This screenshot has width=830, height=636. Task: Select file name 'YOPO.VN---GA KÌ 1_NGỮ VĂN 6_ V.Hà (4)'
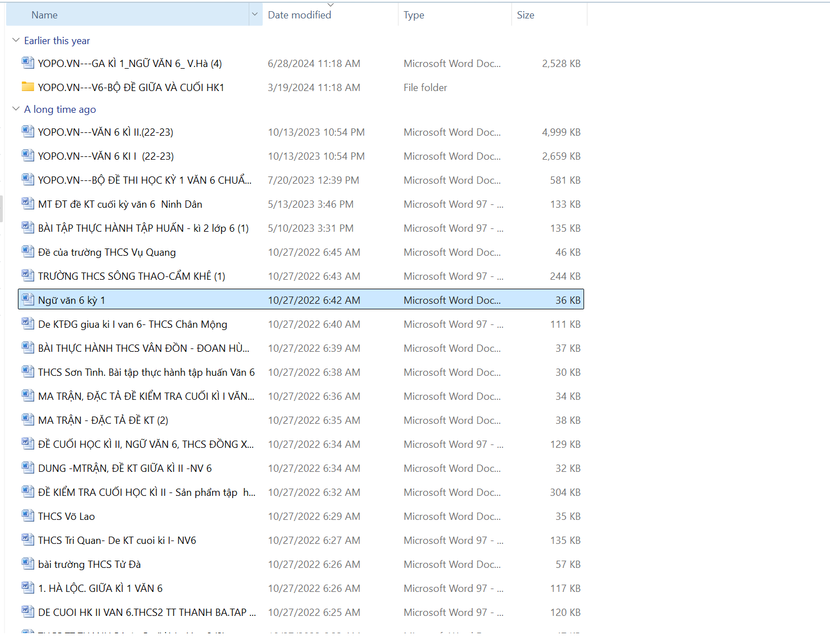130,64
